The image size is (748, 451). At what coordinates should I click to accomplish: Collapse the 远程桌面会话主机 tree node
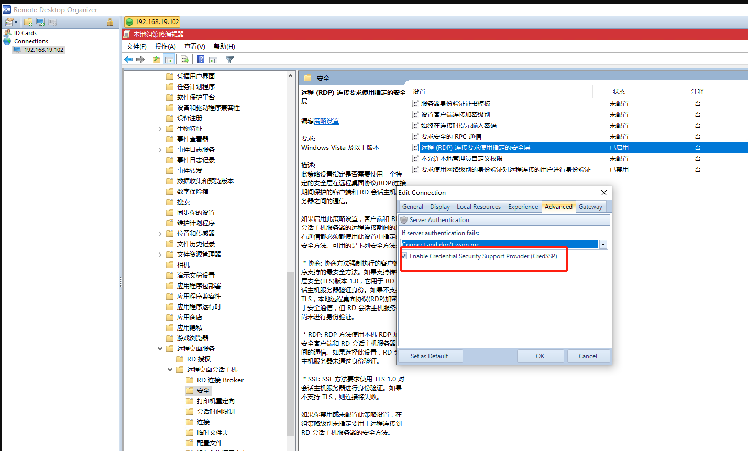coord(170,369)
